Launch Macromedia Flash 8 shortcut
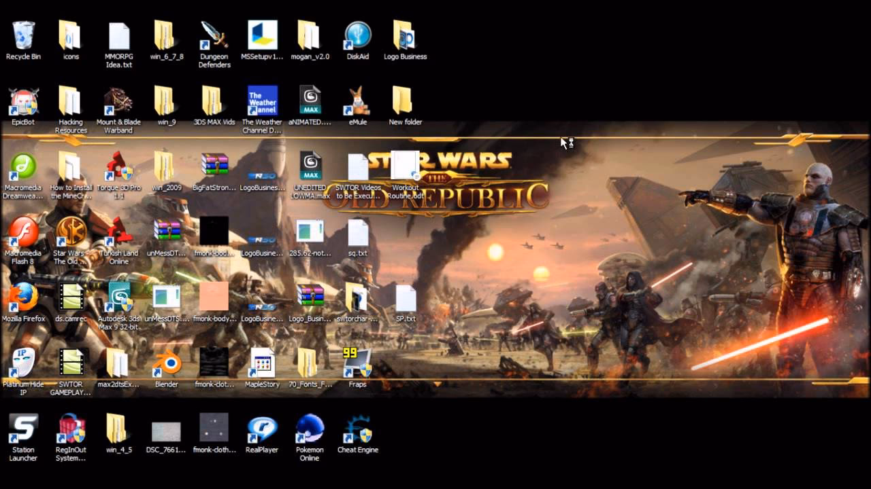 (x=23, y=232)
